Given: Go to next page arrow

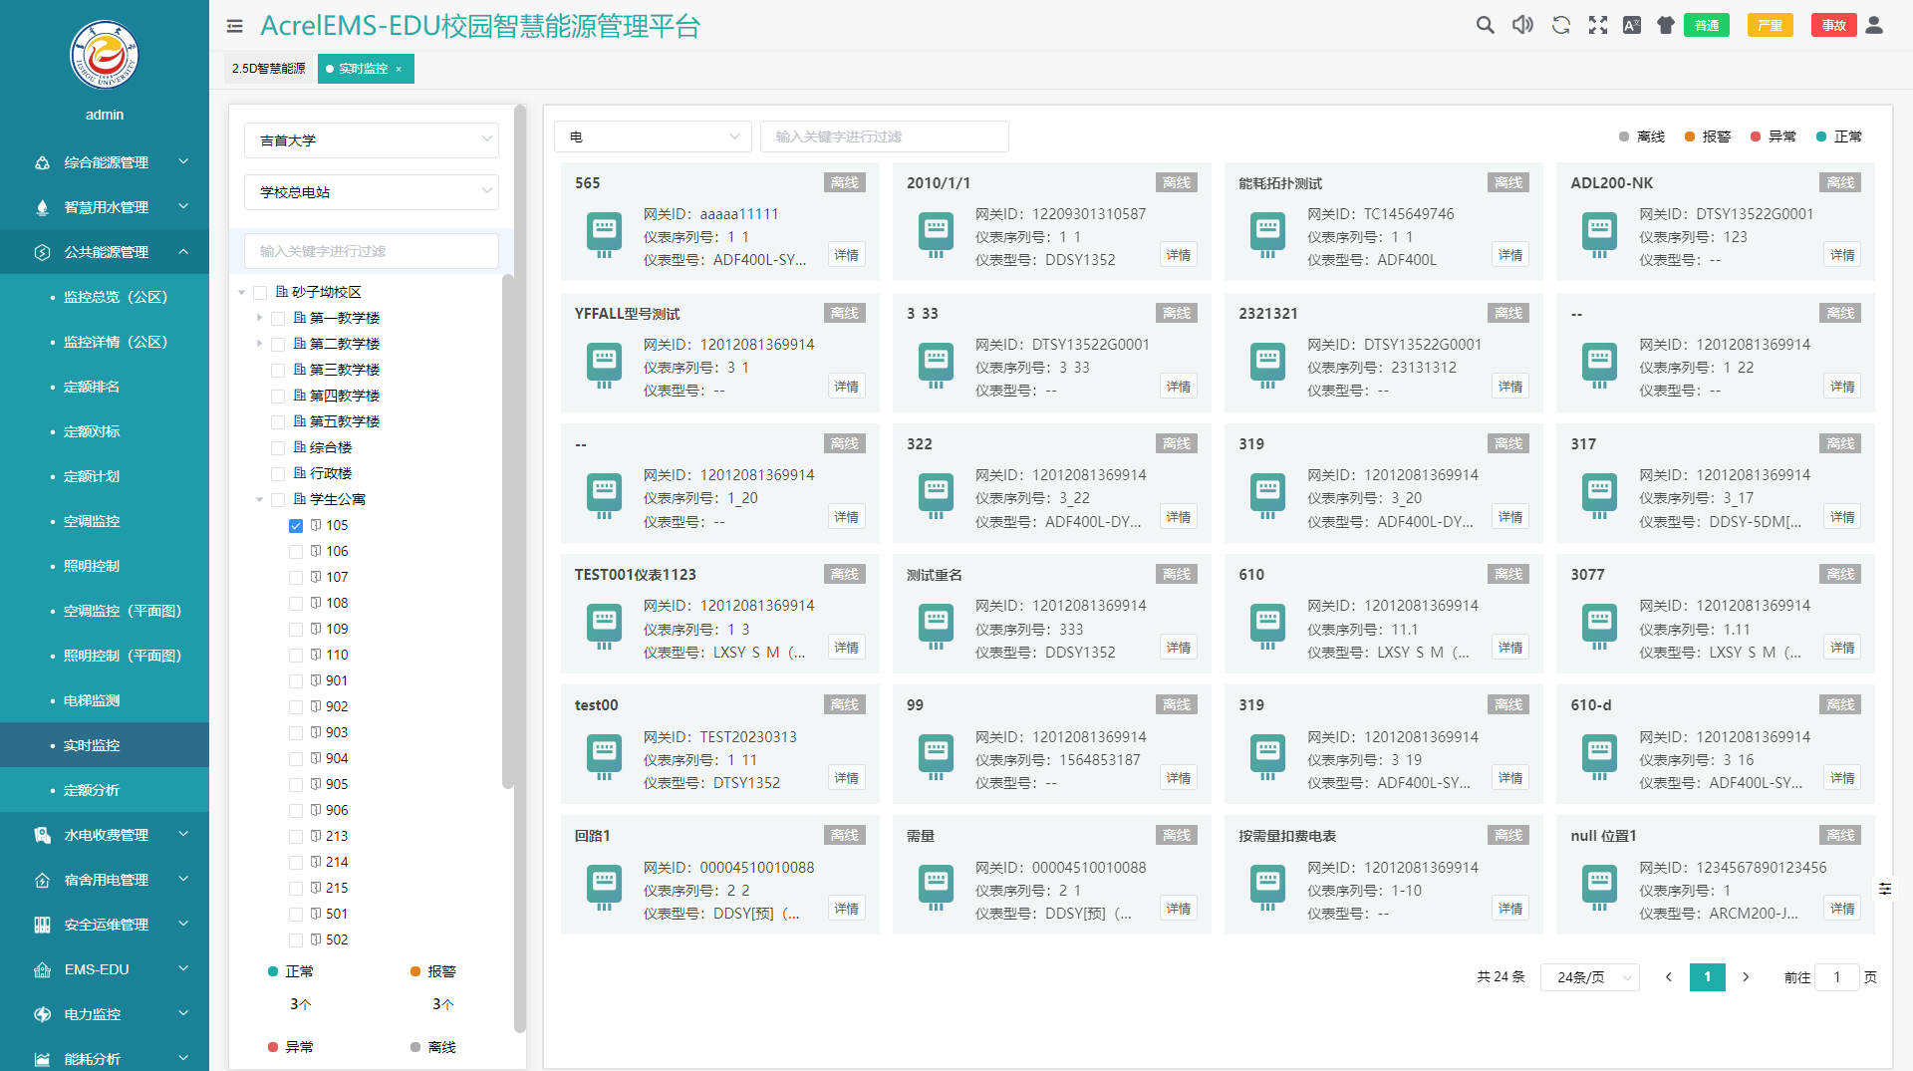Looking at the screenshot, I should [x=1746, y=977].
